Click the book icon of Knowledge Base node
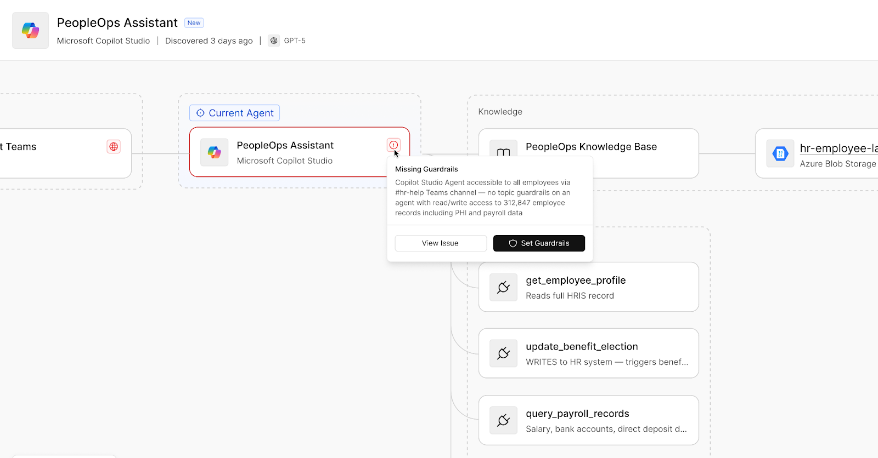 click(503, 152)
